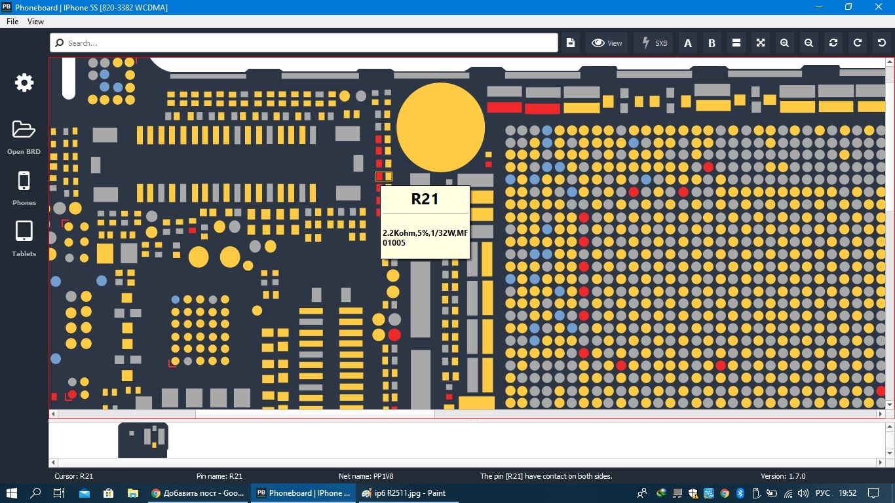The height and width of the screenshot is (503, 895).
Task: Click the board thumbnail in lower panel
Action: (143, 439)
